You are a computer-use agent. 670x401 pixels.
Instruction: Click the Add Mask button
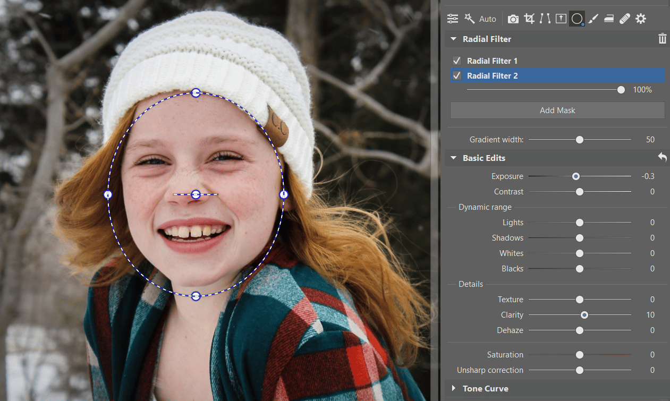557,110
